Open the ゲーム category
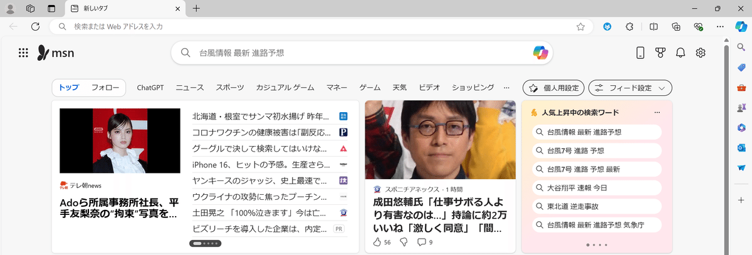Image resolution: width=752 pixels, height=255 pixels. [x=370, y=88]
